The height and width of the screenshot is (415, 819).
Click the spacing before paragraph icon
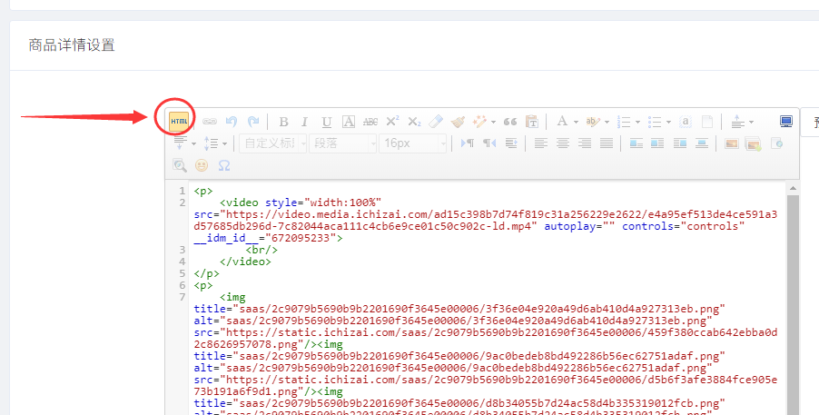point(737,122)
